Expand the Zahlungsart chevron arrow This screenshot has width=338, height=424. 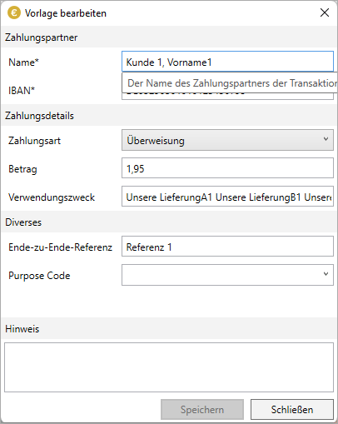click(326, 139)
